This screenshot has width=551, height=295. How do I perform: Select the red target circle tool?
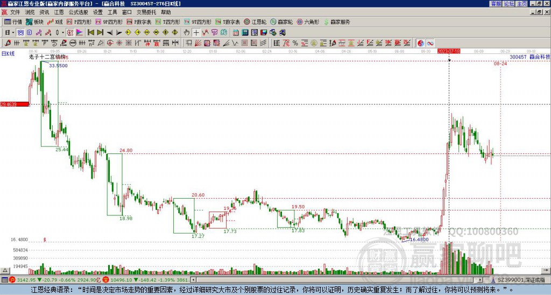(x=110, y=43)
